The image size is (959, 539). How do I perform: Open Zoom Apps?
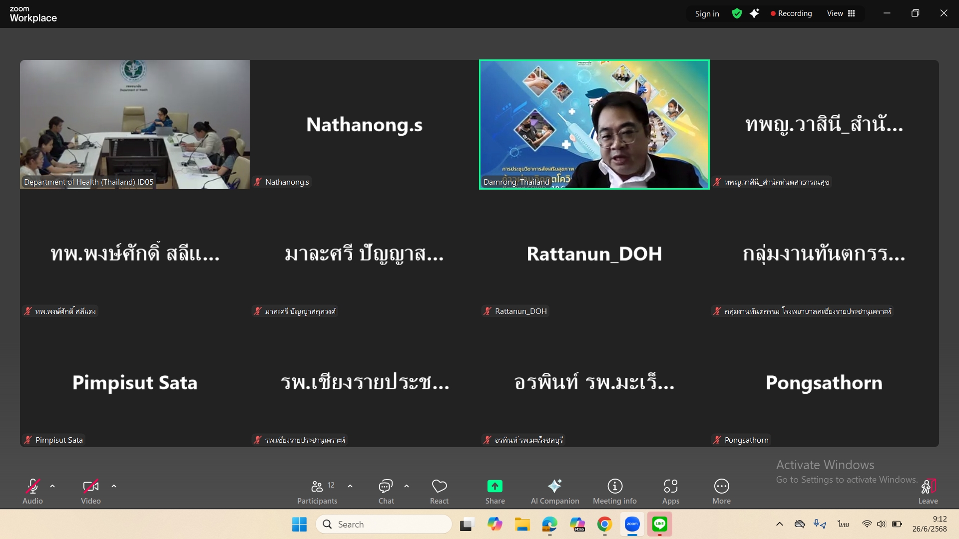[x=671, y=492]
